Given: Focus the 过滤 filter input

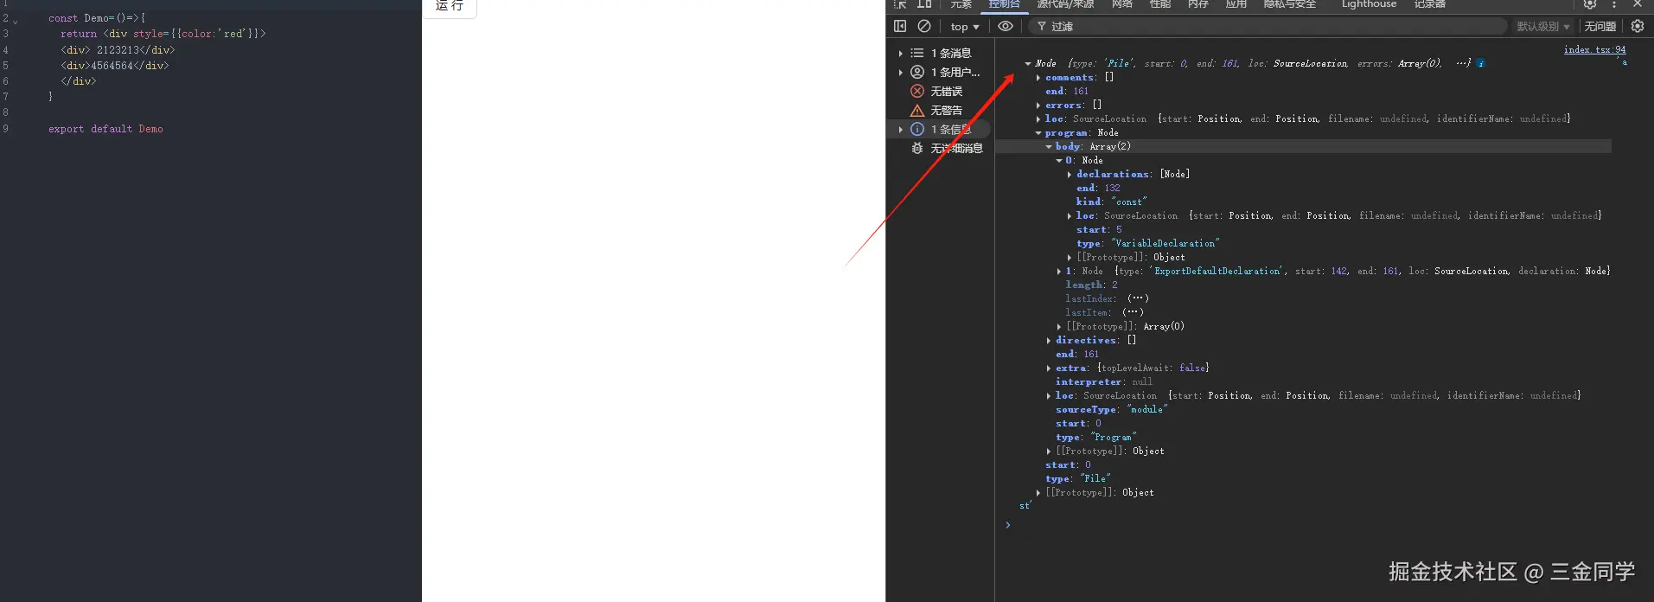Looking at the screenshot, I should pyautogui.click(x=1268, y=27).
